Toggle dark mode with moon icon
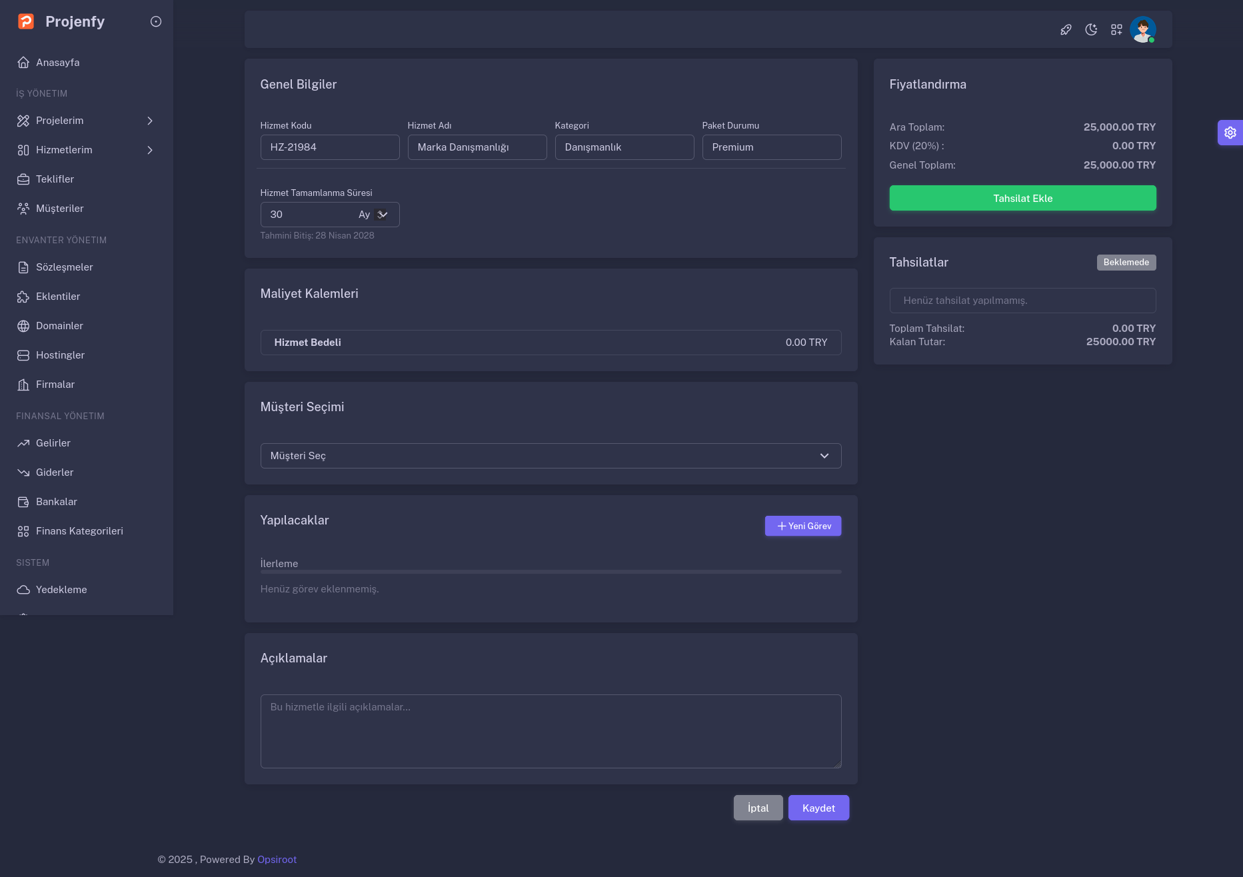The width and height of the screenshot is (1243, 877). pos(1091,30)
